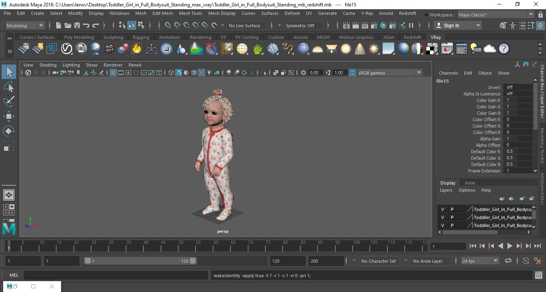This screenshot has height=292, width=546.
Task: Open the 24 fps frame rate dropdown
Action: tap(480, 261)
